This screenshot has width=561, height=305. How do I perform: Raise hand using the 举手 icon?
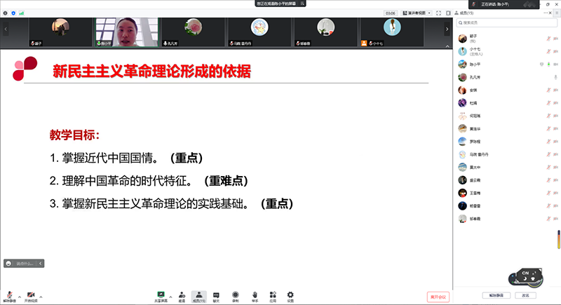click(x=255, y=294)
